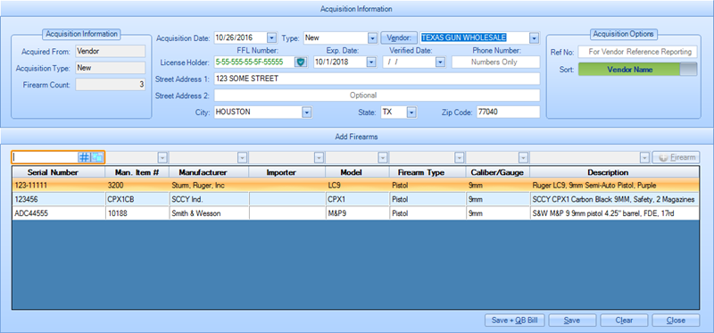Click the Save button
714x333 pixels.
tap(571, 321)
